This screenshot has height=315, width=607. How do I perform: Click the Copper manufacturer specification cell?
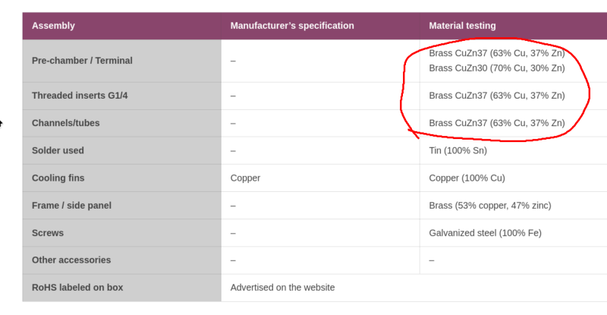coord(245,178)
